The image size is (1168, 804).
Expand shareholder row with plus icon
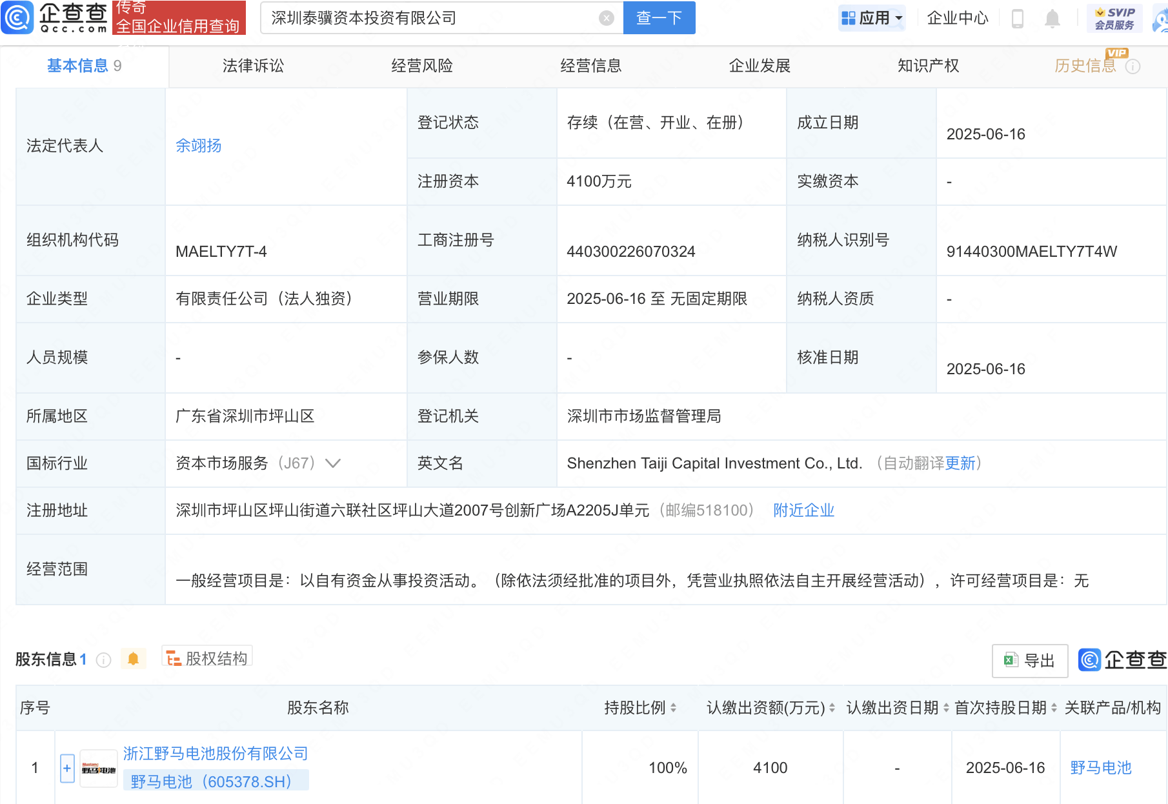(67, 768)
